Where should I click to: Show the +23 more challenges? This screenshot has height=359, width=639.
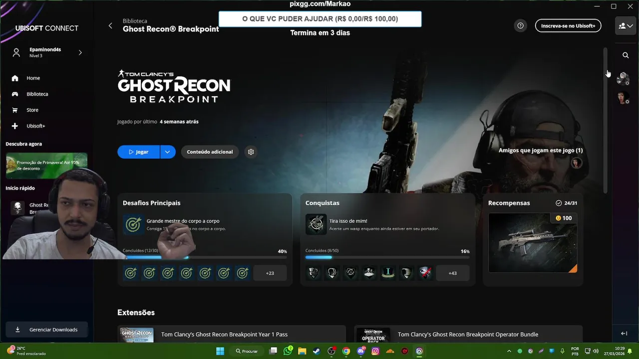pos(270,273)
